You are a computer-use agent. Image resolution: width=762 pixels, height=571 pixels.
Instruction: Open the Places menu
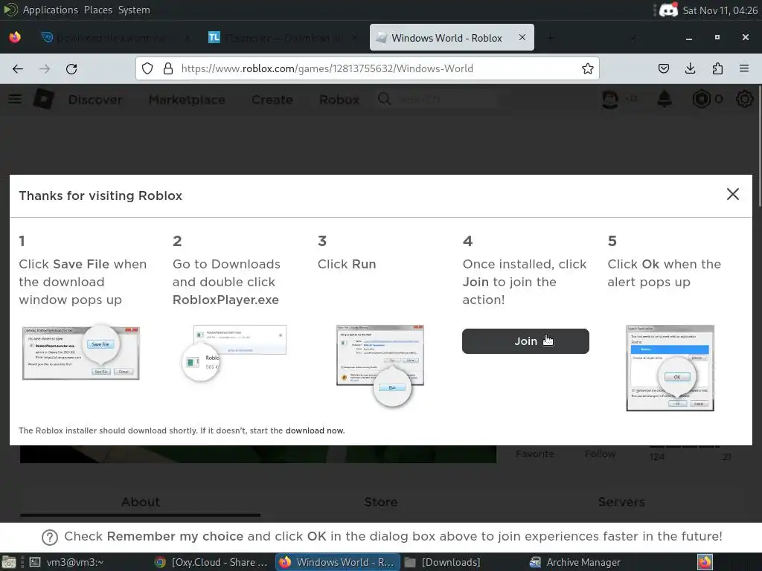point(98,10)
